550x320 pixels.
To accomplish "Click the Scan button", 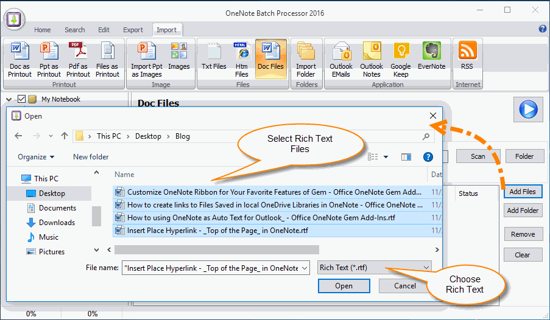I will pos(478,156).
